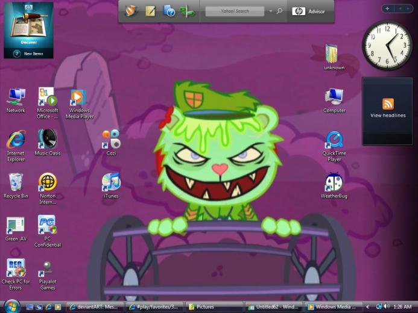Click the 1:26 AM taskbar clock

click(402, 307)
